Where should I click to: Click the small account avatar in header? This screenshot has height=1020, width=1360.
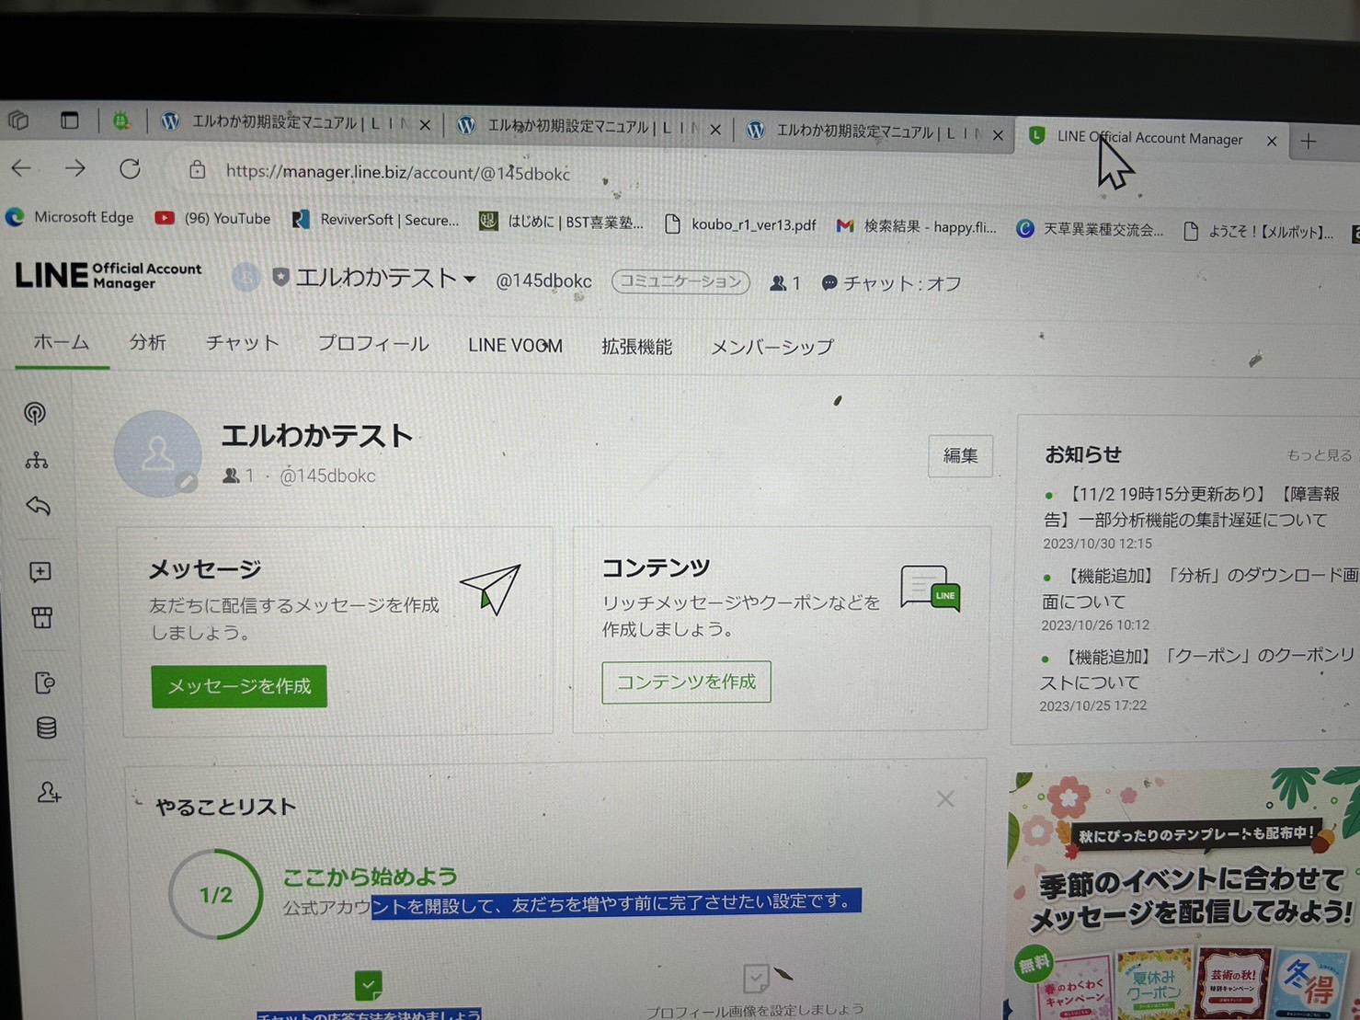246,277
